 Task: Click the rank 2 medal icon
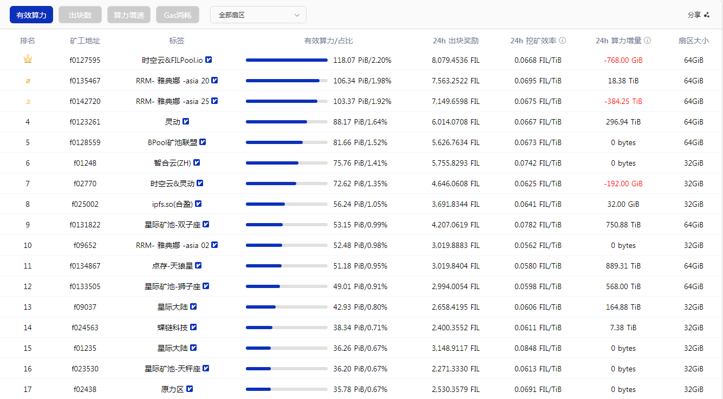coord(28,81)
